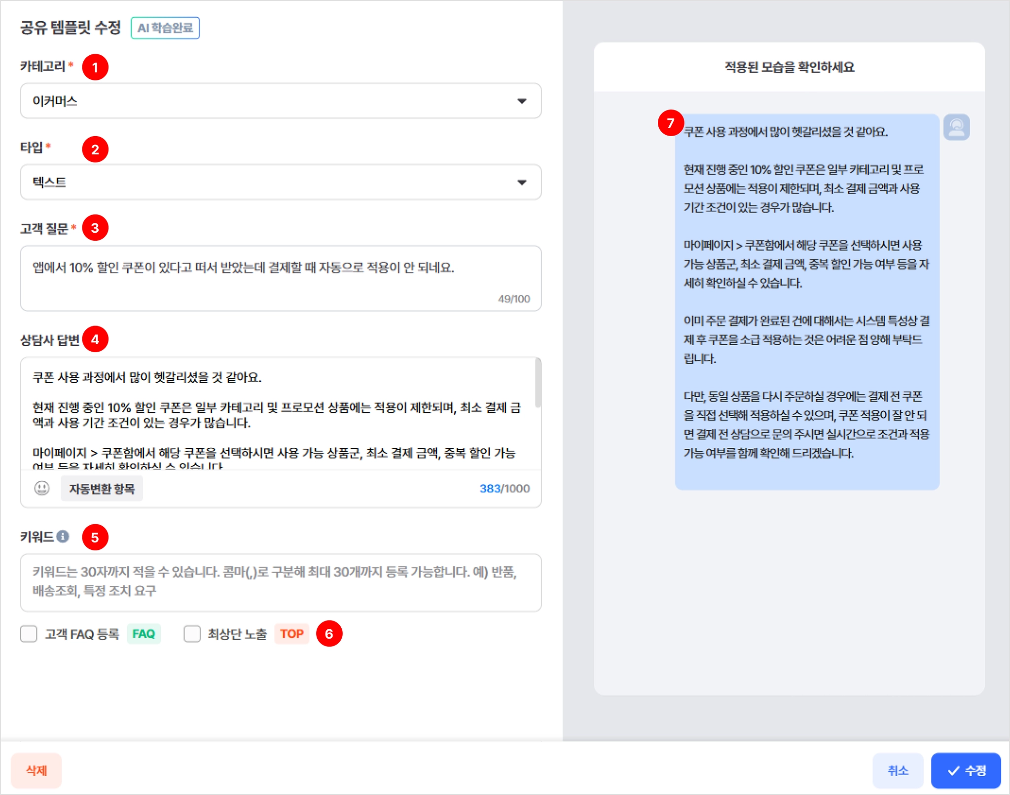The width and height of the screenshot is (1010, 795).
Task: Click the agent avatar icon in preview
Action: click(x=956, y=127)
